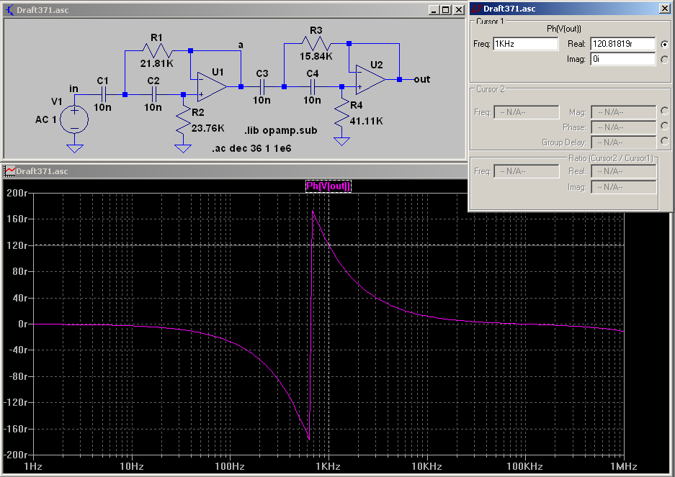This screenshot has width=675, height=477.
Task: Click Ratio Real field
Action: click(624, 171)
